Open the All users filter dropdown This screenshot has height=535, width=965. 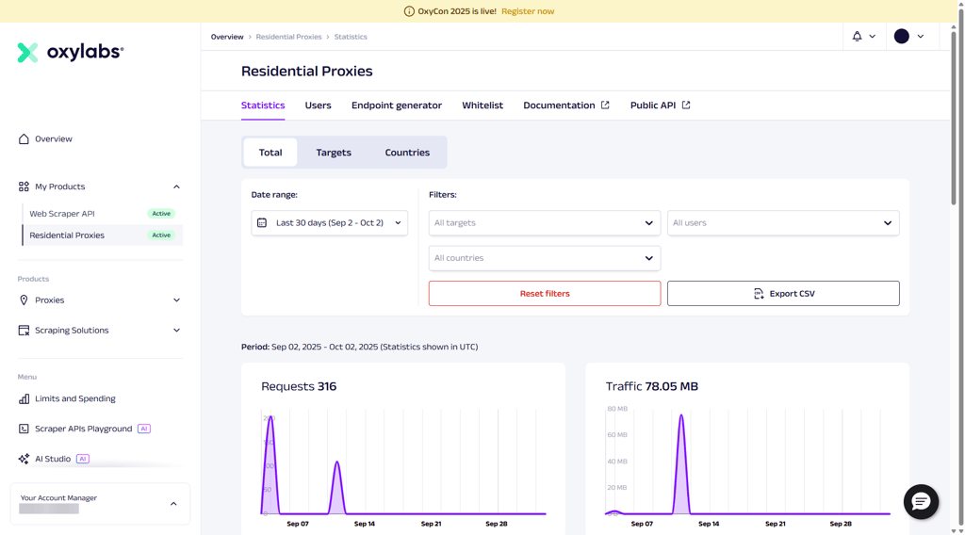783,222
